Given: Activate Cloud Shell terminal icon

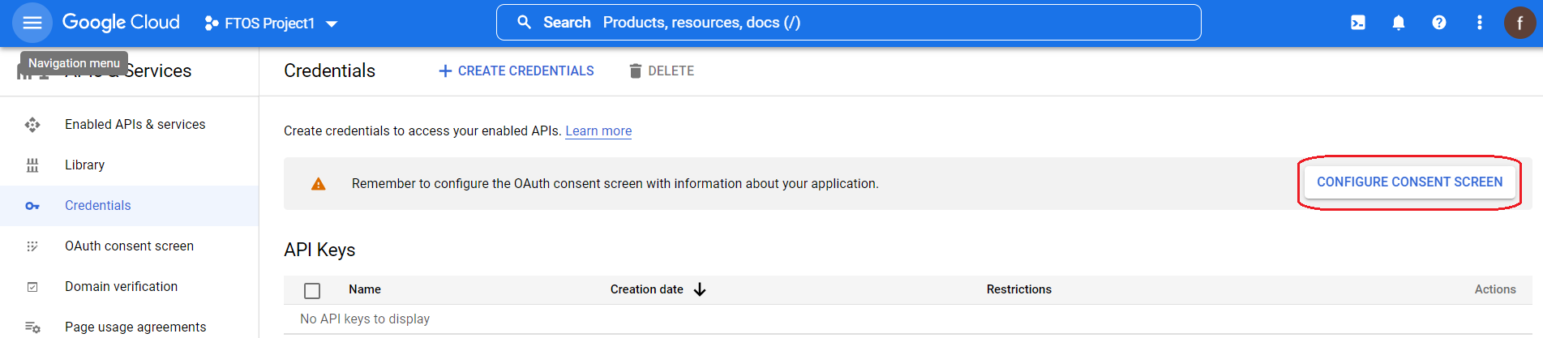Looking at the screenshot, I should click(x=1358, y=23).
